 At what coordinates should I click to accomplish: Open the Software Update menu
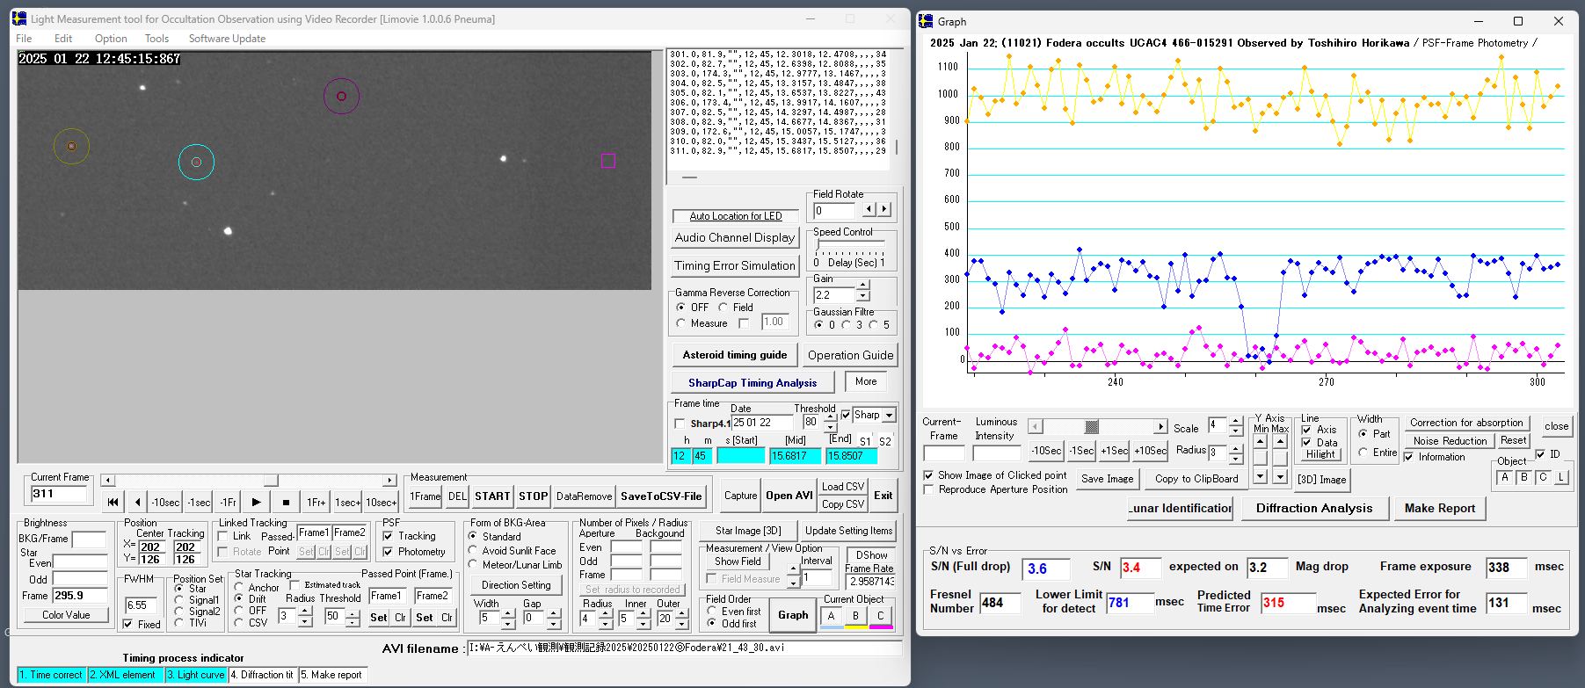pyautogui.click(x=227, y=39)
